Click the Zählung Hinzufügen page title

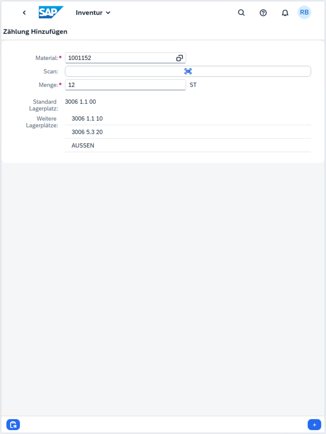click(35, 32)
